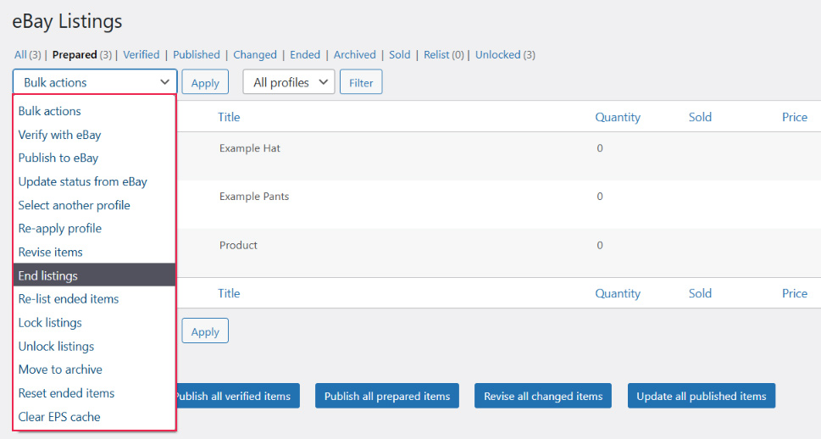Click the bottom Apply button
Screen dimensions: 821x439
(205, 331)
